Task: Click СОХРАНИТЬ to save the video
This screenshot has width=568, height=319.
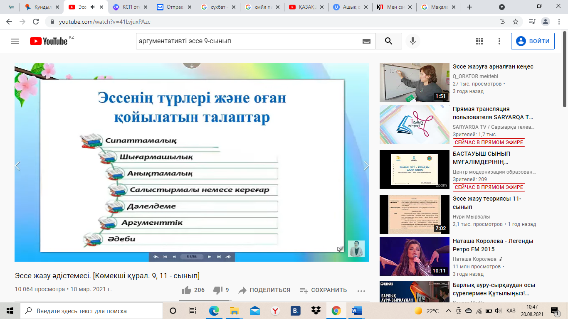Action: point(323,290)
